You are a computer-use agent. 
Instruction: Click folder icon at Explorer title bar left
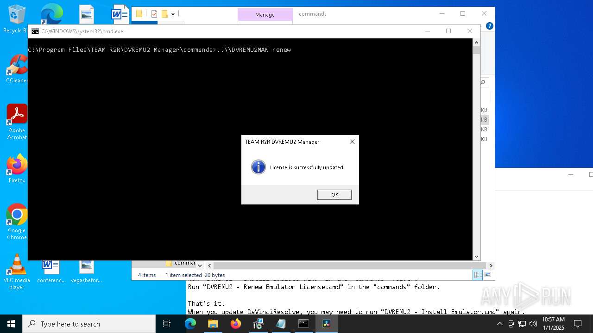(139, 14)
